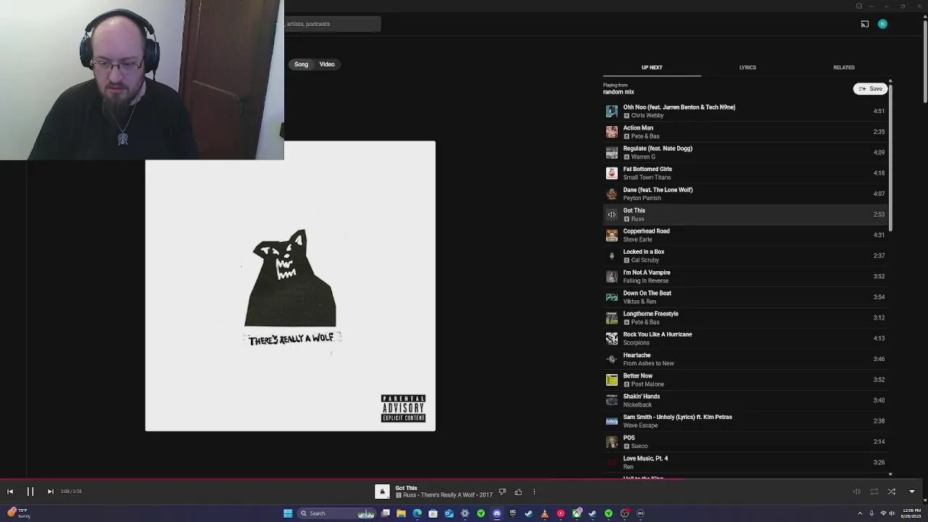Like the song Got This
Screen dimensions: 928x522
coord(518,492)
